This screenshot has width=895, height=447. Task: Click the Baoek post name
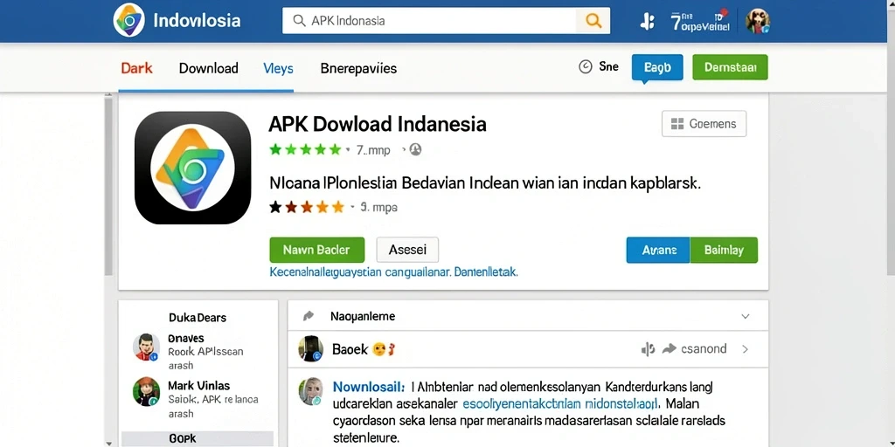coord(350,349)
